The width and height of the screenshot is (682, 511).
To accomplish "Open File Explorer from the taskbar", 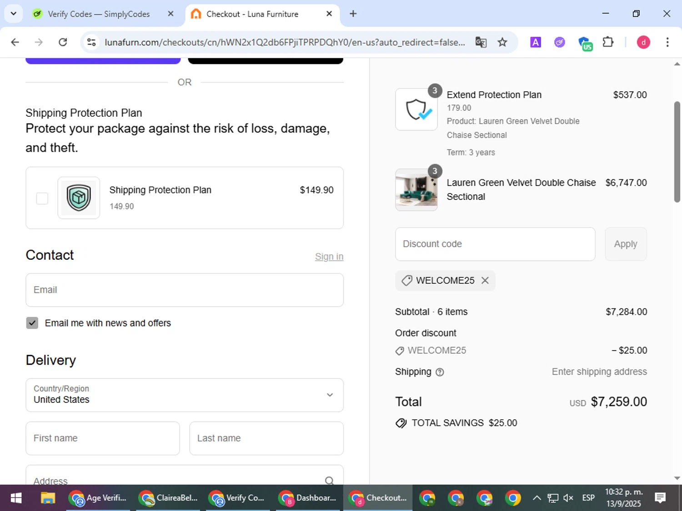I will point(48,498).
